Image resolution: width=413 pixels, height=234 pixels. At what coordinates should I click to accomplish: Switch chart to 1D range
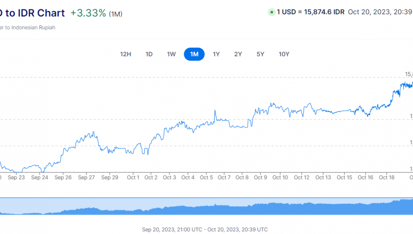149,54
